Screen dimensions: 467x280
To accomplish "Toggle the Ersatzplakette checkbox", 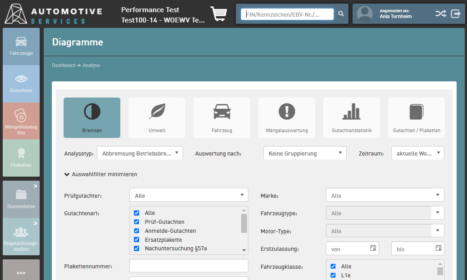I will pyautogui.click(x=137, y=240).
